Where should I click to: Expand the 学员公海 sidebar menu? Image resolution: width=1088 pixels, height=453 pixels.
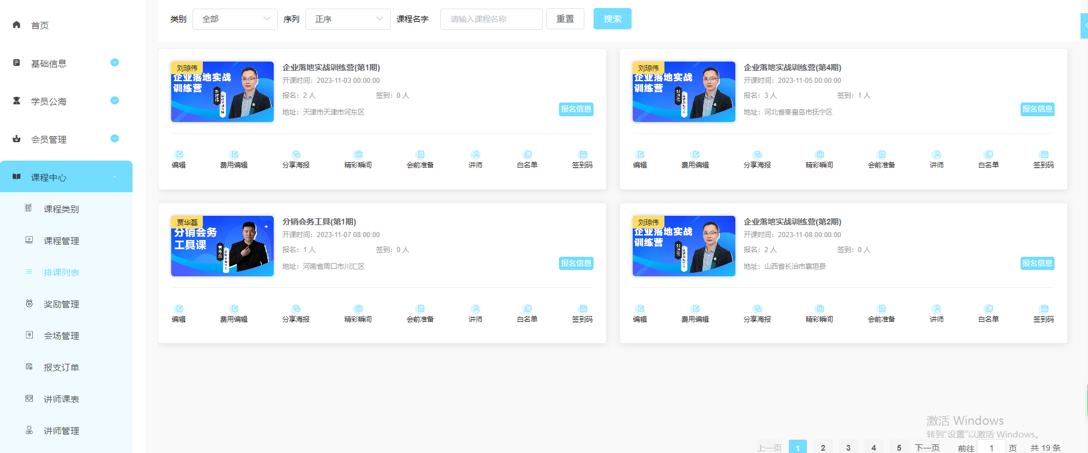coord(66,101)
